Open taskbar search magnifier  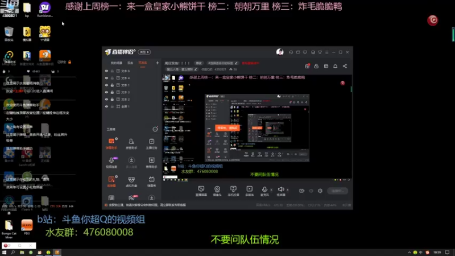(x=13, y=253)
